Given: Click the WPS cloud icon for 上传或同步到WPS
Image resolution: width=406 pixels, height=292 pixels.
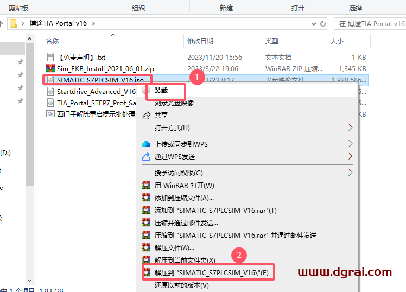Looking at the screenshot, I should point(146,144).
